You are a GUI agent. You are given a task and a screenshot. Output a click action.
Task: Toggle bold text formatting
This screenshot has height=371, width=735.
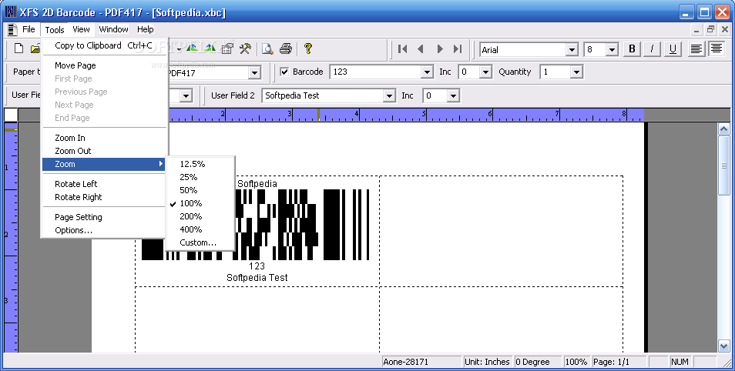[x=632, y=48]
